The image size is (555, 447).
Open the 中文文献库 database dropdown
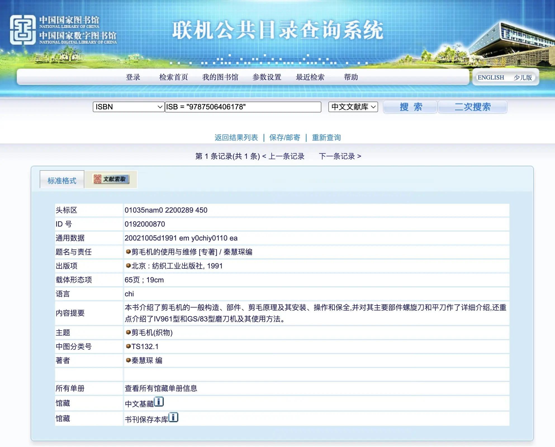click(353, 107)
